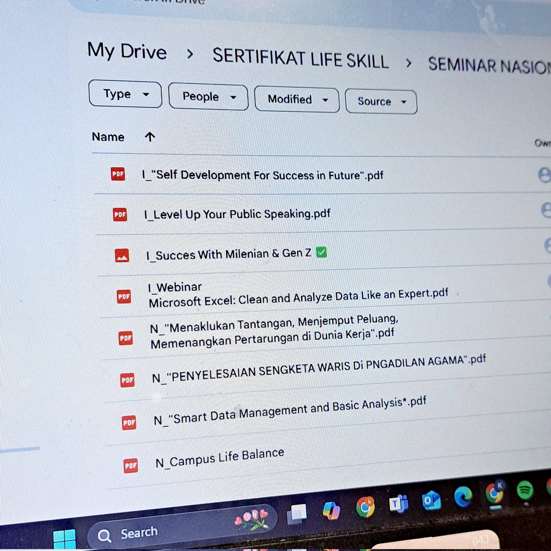Click PDF icon of Smart Data Management file
The image size is (551, 551).
[x=129, y=422]
